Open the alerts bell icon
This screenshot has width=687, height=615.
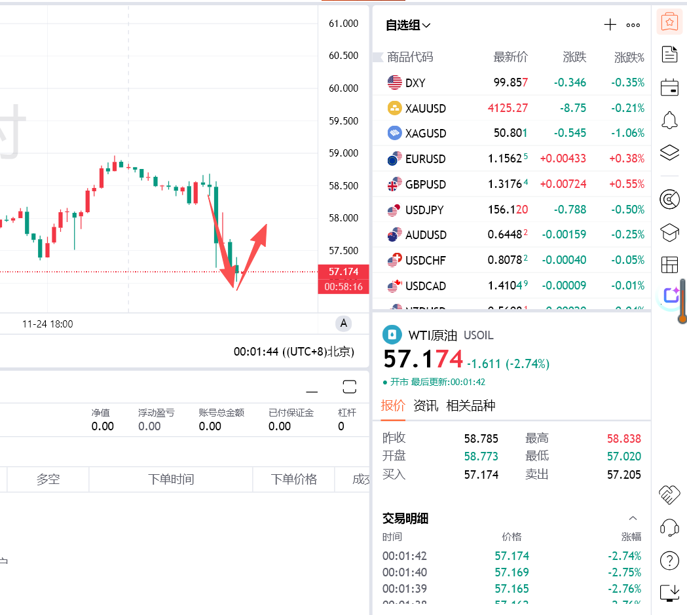click(x=669, y=120)
